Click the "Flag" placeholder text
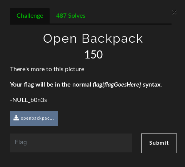 (x=21, y=142)
